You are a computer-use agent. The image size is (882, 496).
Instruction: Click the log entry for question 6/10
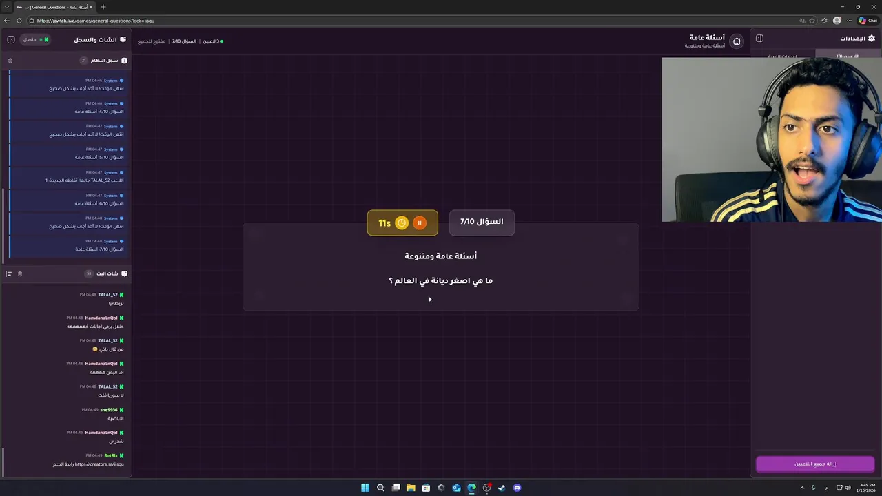click(67, 199)
